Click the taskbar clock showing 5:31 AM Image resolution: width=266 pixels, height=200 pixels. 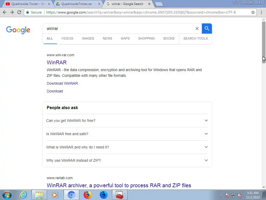253,195
